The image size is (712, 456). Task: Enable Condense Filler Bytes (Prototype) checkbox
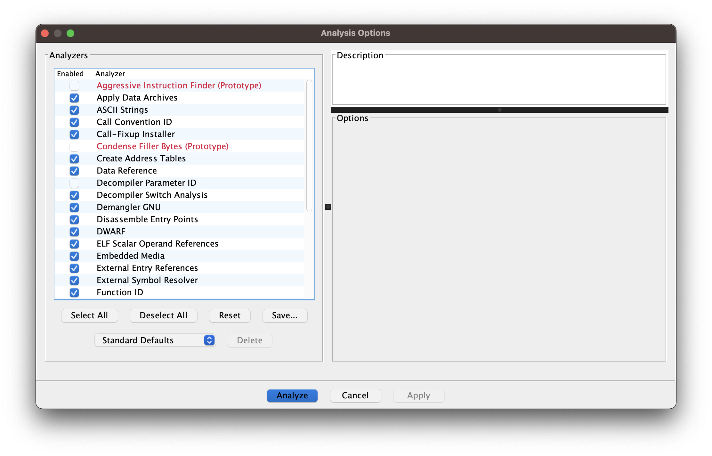74,146
